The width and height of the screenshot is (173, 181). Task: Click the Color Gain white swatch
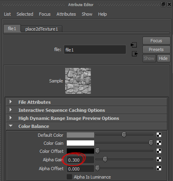[x=80, y=143]
